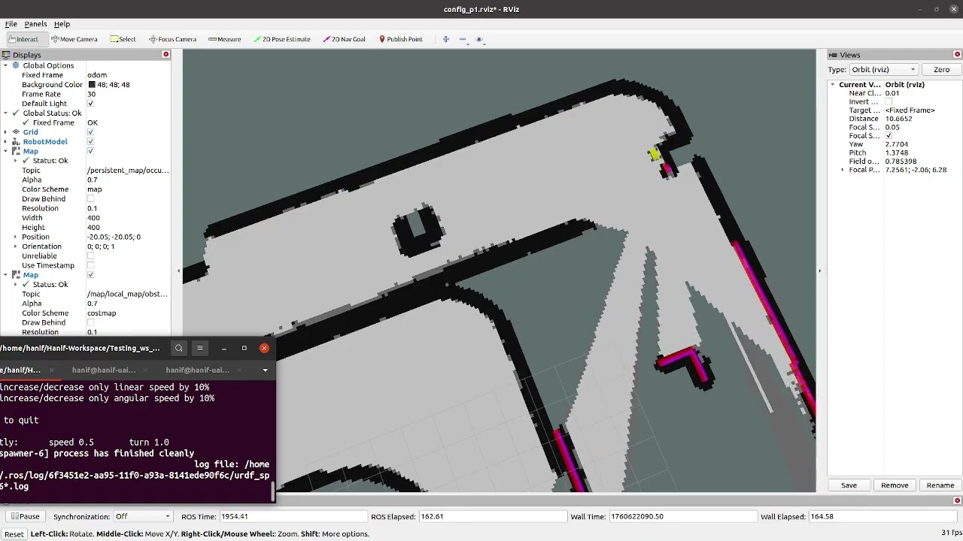Select the 2D Nav Goal tool
Viewport: 963px width, 541px height.
344,39
